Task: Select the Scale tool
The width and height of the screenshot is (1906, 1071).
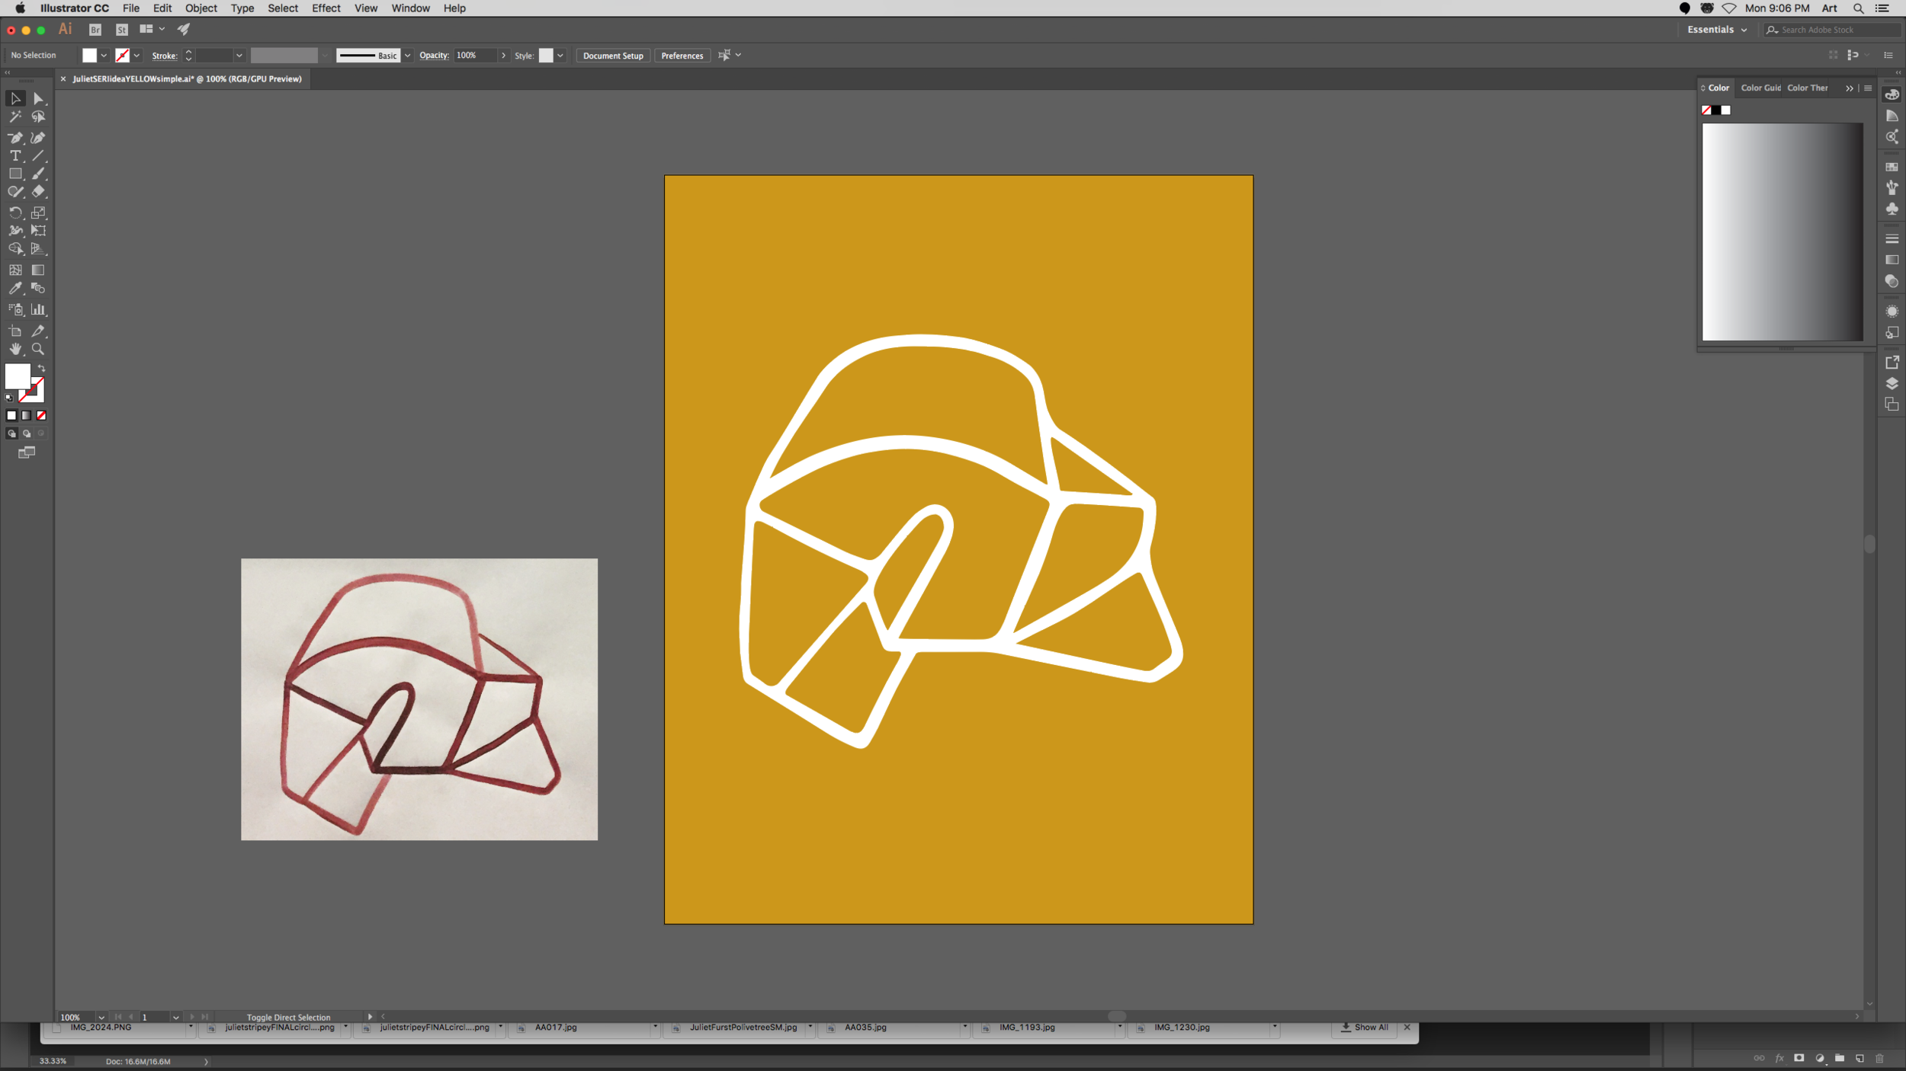Action: click(38, 213)
